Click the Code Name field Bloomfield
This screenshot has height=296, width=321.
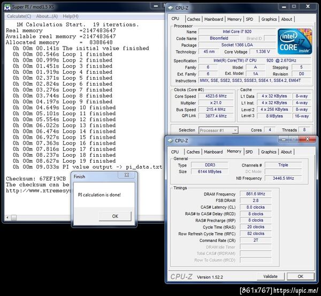point(219,39)
